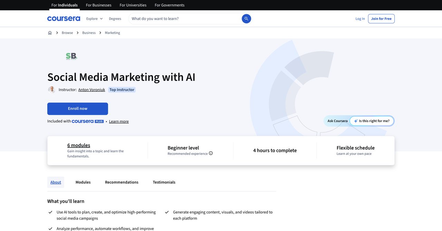Click the 'Social Media Marketing with AI' title
Viewport: 442px width, 231px height.
tap(121, 77)
